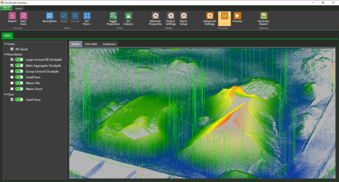Image resolution: width=339 pixels, height=182 pixels.
Task: Toggle Scoop Ground Stockpile switch
Action: pos(19,71)
